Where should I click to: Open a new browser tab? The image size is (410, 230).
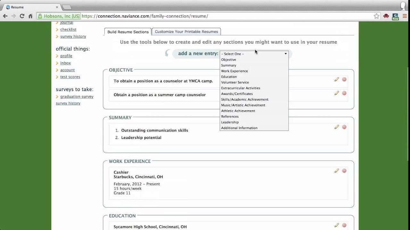[67, 7]
